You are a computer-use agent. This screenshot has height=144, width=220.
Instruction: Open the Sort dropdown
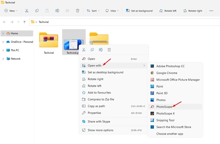click(93, 11)
